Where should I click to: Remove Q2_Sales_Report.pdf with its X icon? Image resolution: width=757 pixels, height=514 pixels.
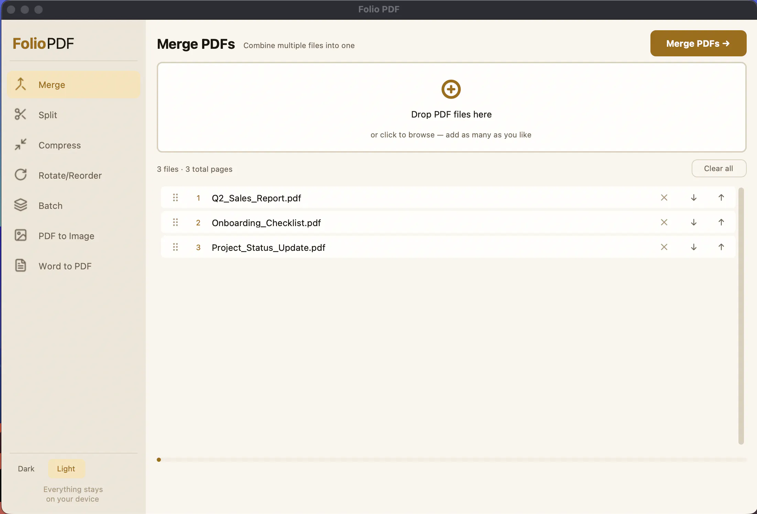[x=664, y=198]
